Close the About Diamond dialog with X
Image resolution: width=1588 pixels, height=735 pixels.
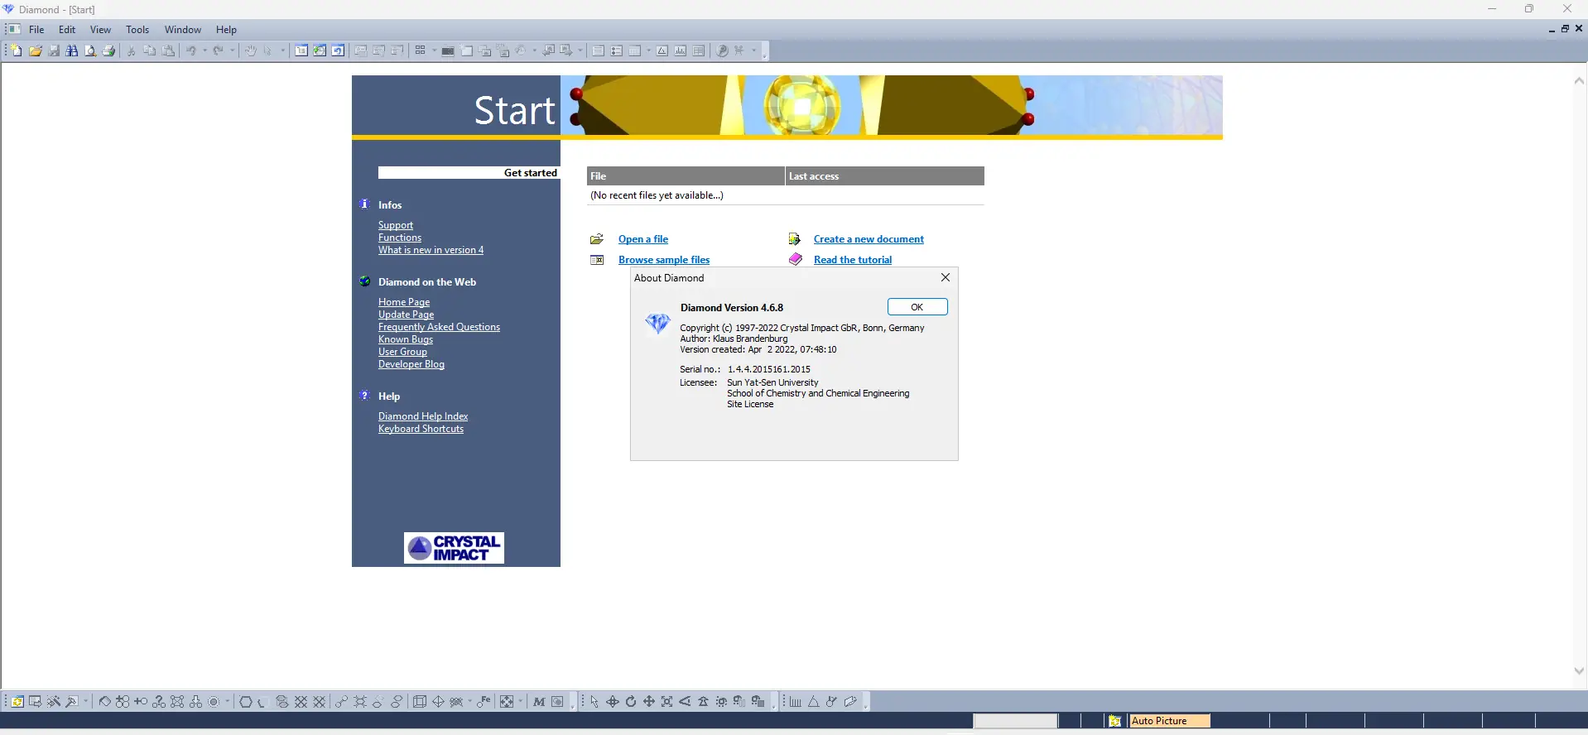coord(945,277)
